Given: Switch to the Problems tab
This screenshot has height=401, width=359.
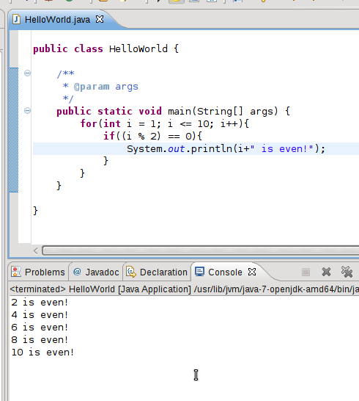Looking at the screenshot, I should coord(38,272).
